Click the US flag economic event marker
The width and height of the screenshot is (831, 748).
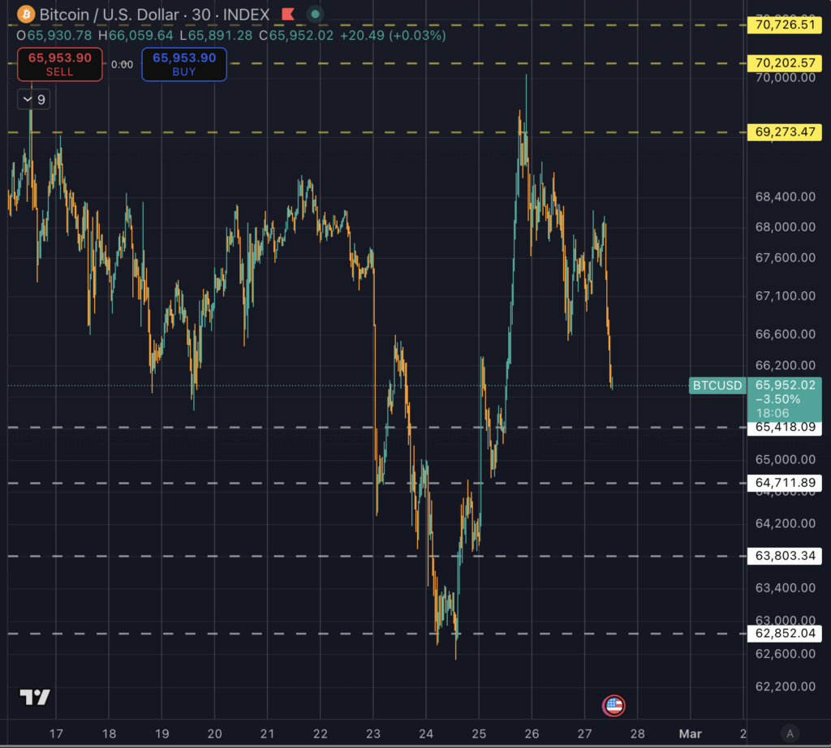(614, 705)
